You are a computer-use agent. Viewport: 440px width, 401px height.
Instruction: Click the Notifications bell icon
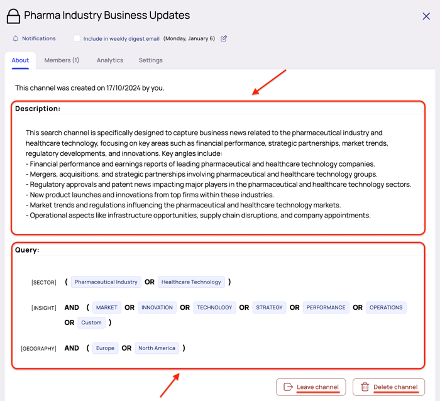pyautogui.click(x=16, y=38)
